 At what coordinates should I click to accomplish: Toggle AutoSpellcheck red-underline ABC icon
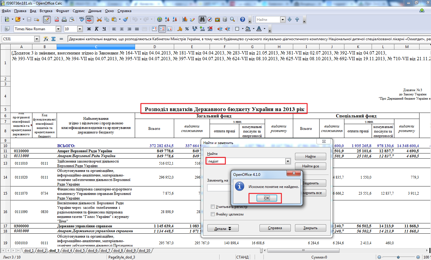[x=89, y=19]
